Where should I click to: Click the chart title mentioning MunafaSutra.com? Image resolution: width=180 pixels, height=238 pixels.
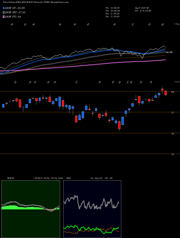(x=36, y=2)
